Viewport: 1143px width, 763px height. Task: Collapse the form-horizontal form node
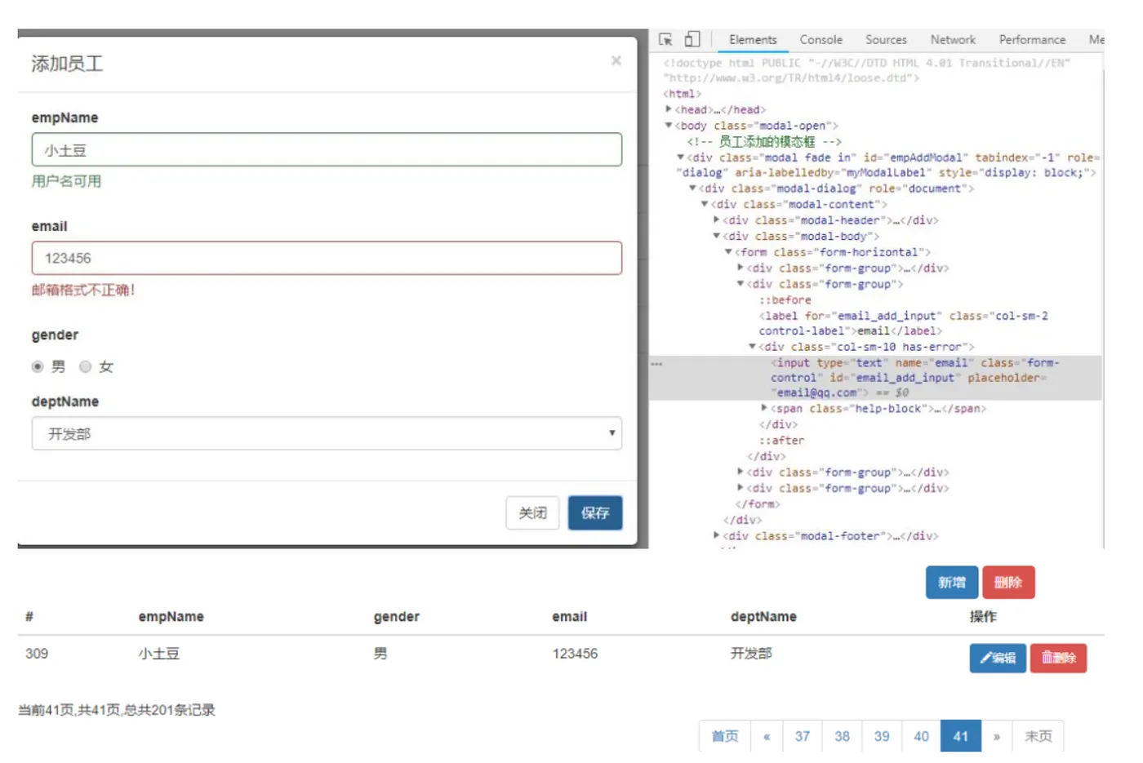[728, 252]
